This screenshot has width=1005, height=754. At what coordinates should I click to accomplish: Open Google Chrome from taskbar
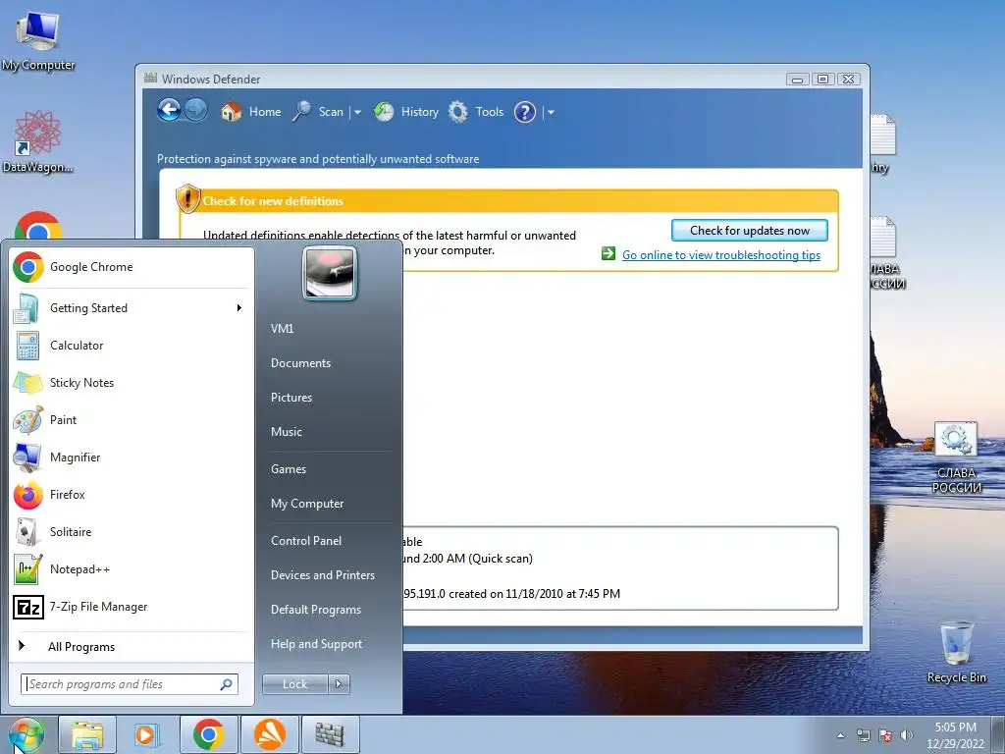click(x=208, y=734)
